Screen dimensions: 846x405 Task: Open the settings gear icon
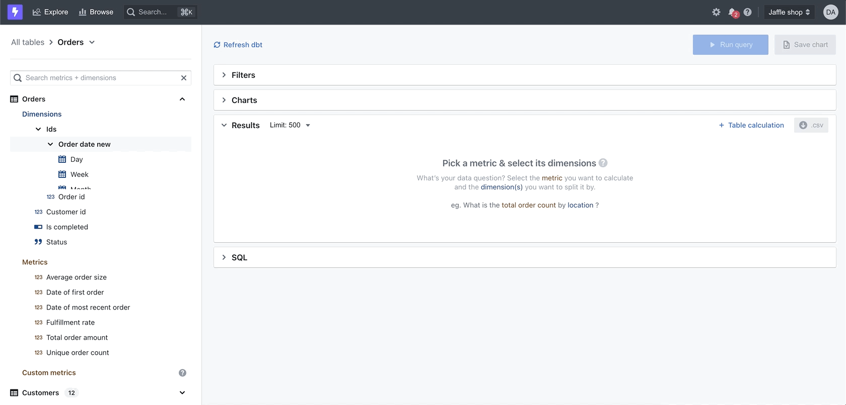pos(716,12)
